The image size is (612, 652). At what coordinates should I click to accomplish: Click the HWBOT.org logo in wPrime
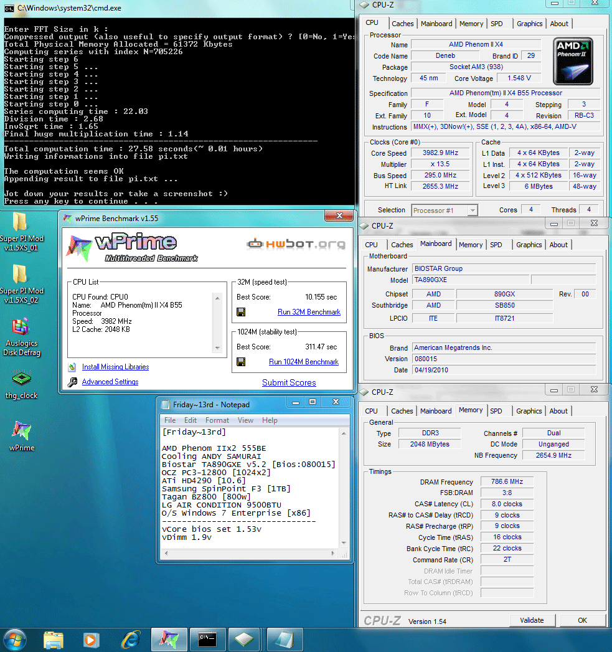[296, 243]
